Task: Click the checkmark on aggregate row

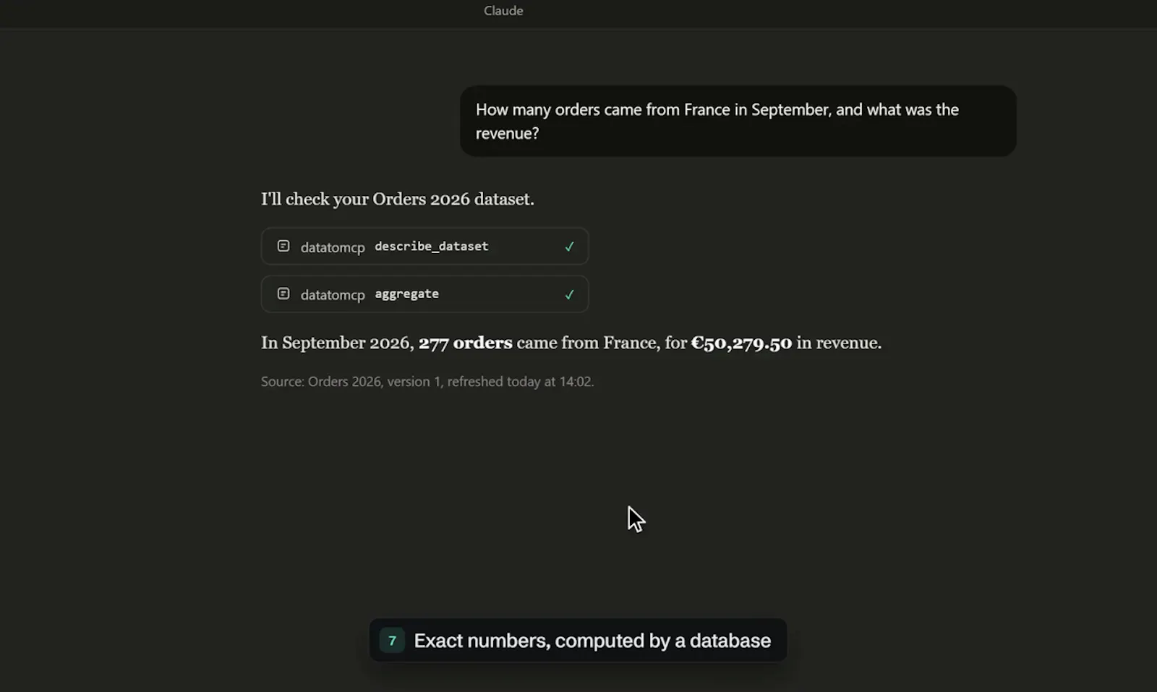Action: [569, 294]
